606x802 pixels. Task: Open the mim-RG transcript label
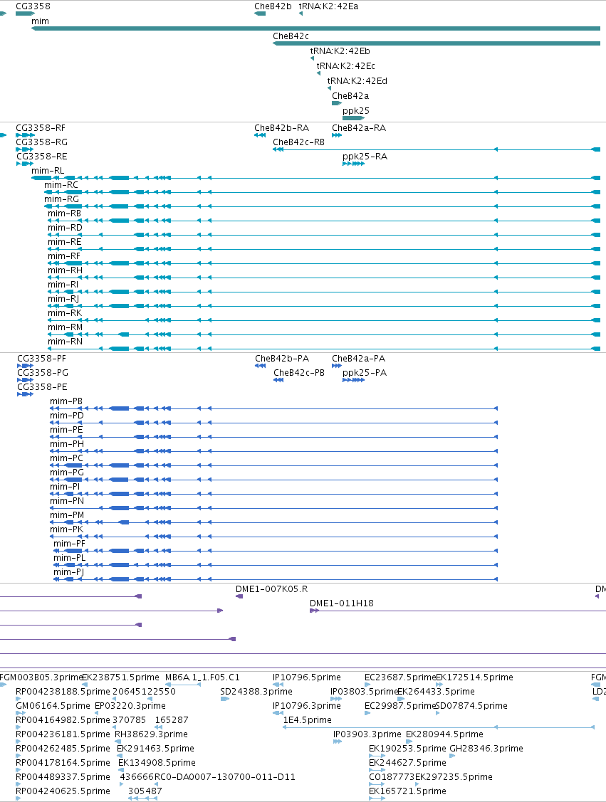pyautogui.click(x=61, y=199)
